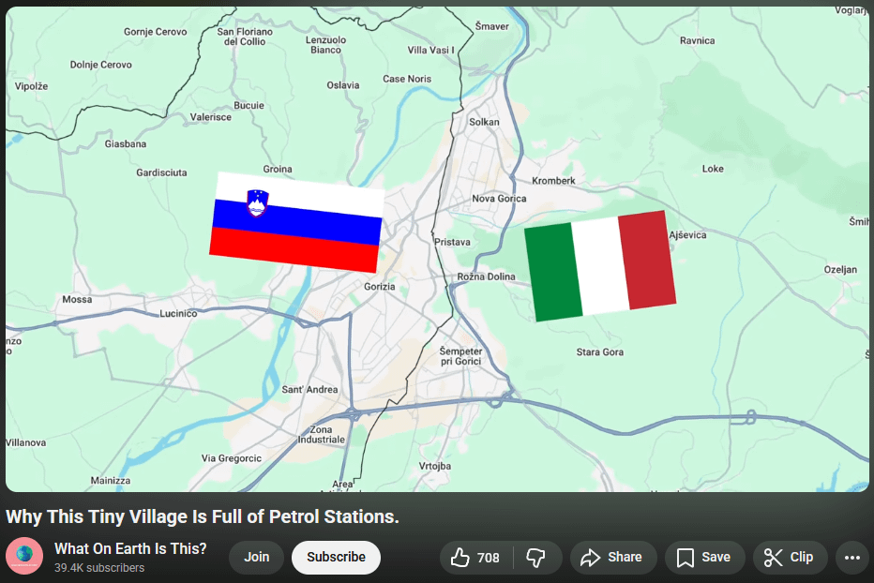Viewport: 874px width, 583px height.
Task: Join the channel membership
Action: click(x=256, y=558)
